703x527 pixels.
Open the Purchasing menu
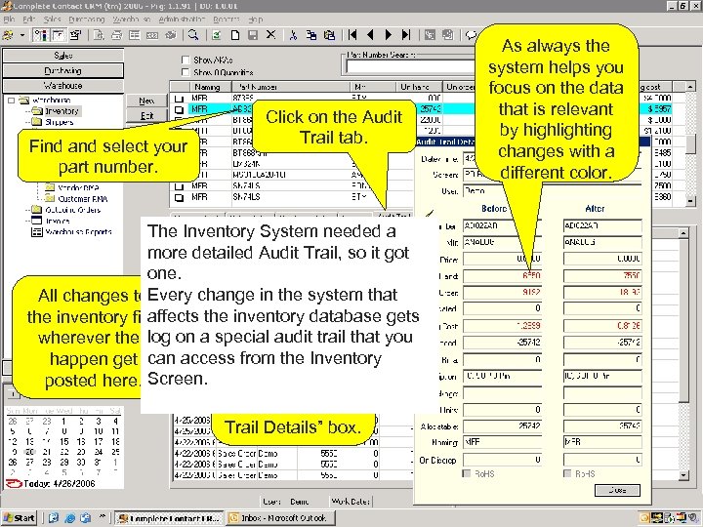87,20
